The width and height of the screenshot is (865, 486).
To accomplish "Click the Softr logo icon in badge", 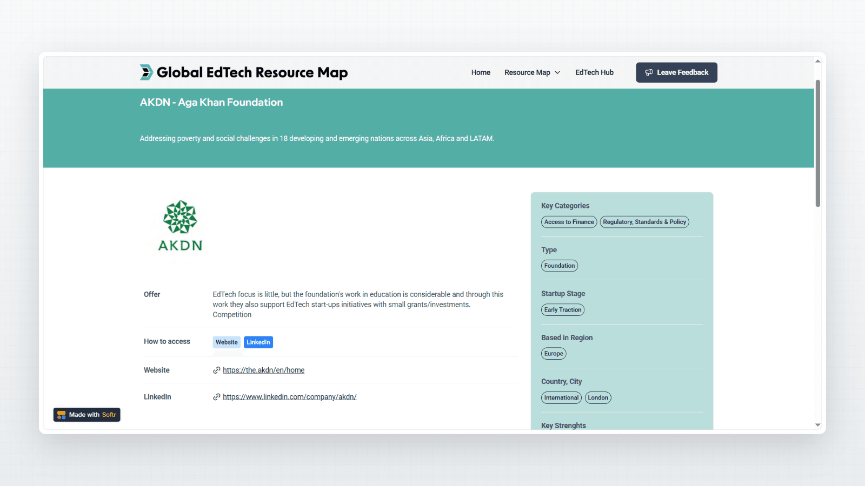I will coord(62,415).
